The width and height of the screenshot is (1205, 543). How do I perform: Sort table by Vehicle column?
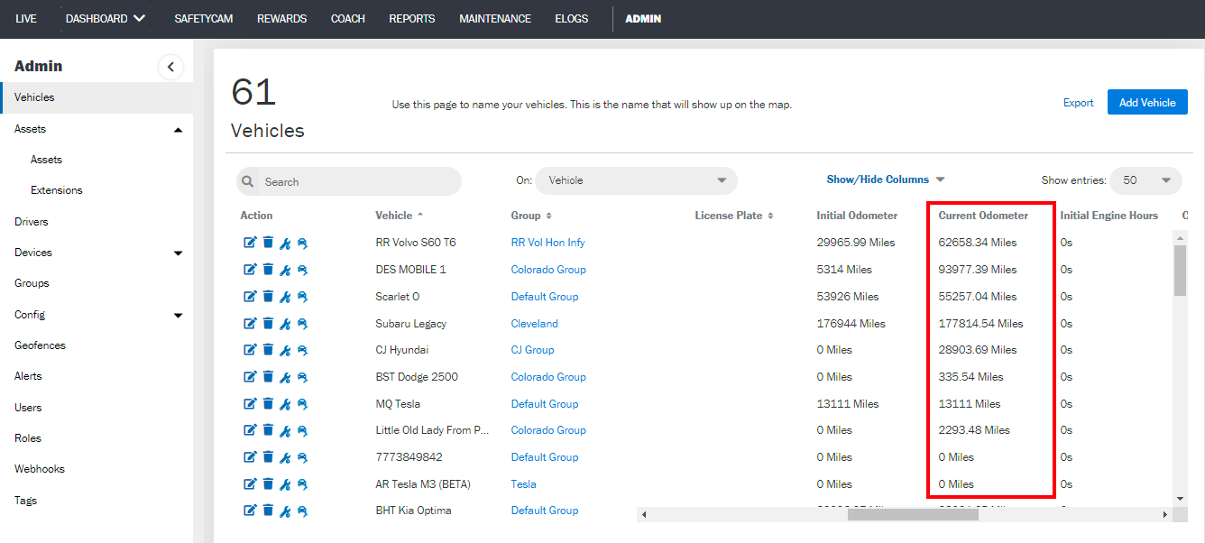400,216
